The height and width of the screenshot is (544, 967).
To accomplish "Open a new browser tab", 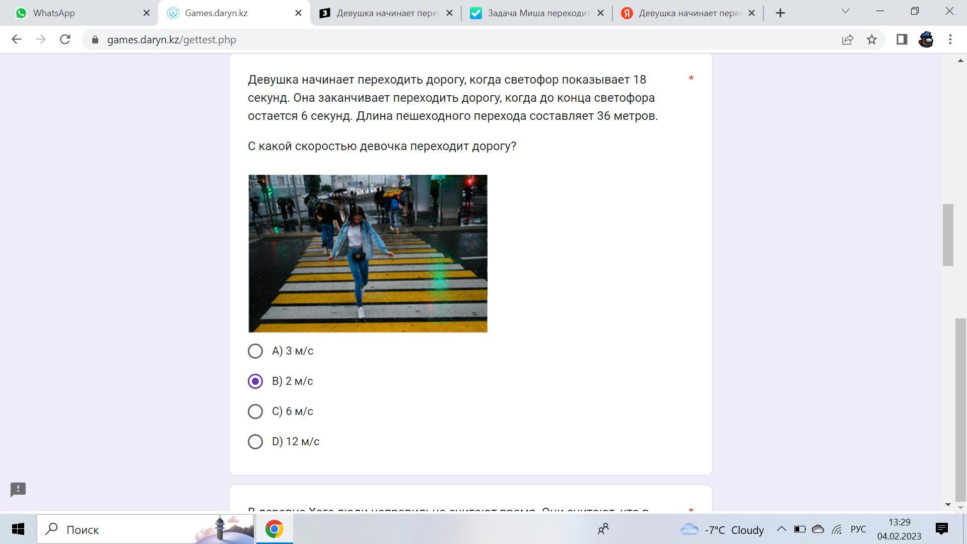I will click(780, 13).
